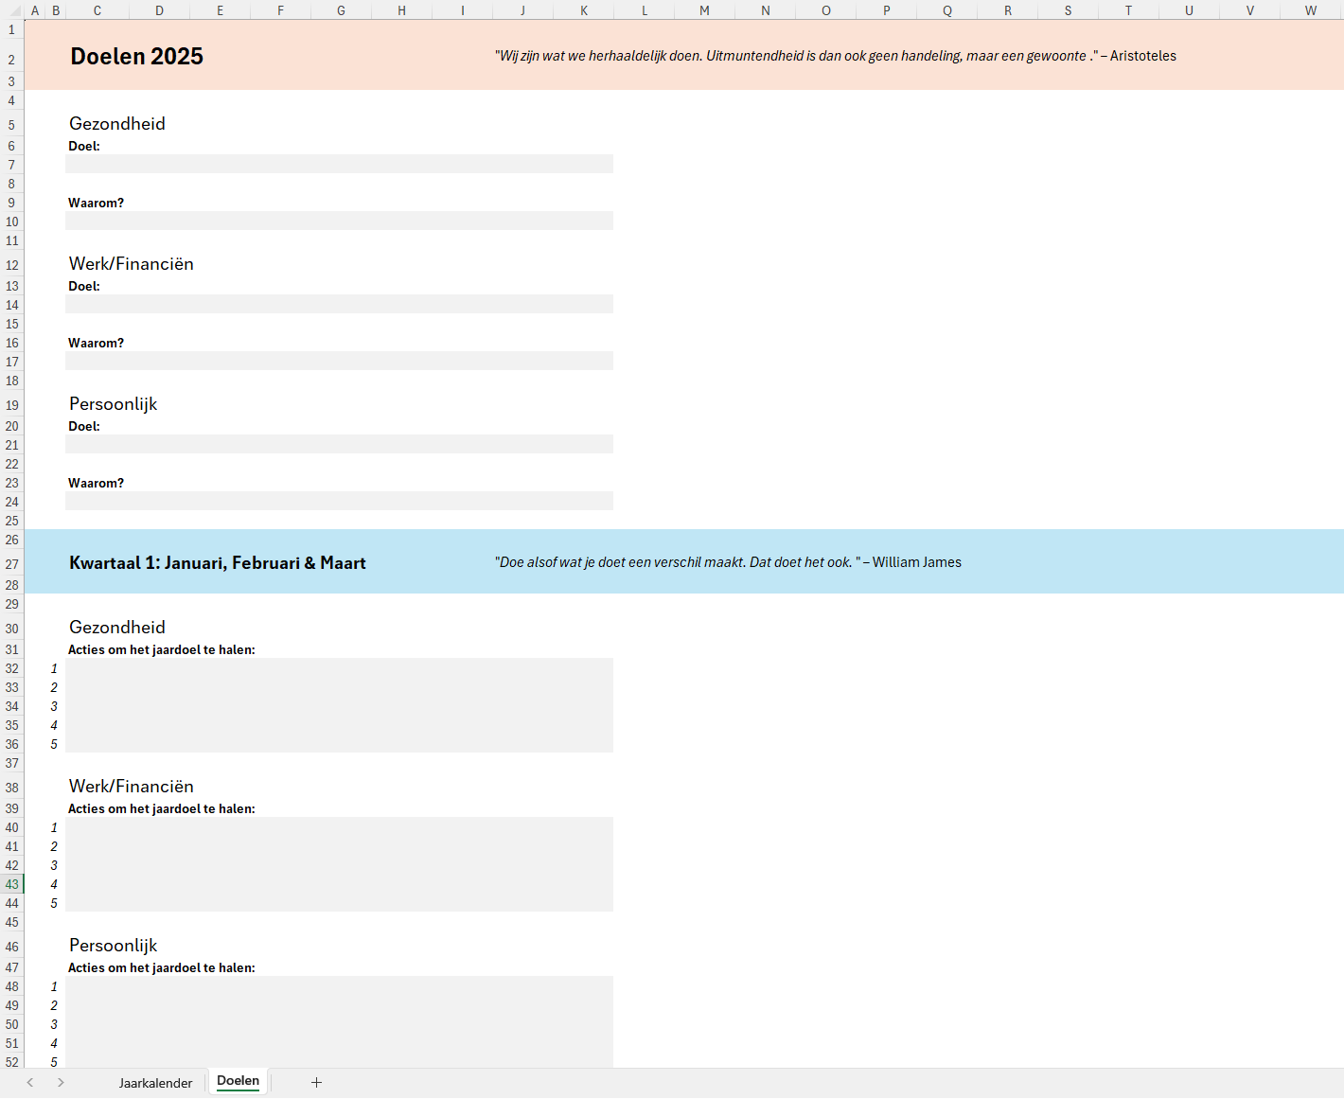Viewport: 1344px width, 1099px height.
Task: Click the Gezondheid Doel input field
Action: click(339, 165)
